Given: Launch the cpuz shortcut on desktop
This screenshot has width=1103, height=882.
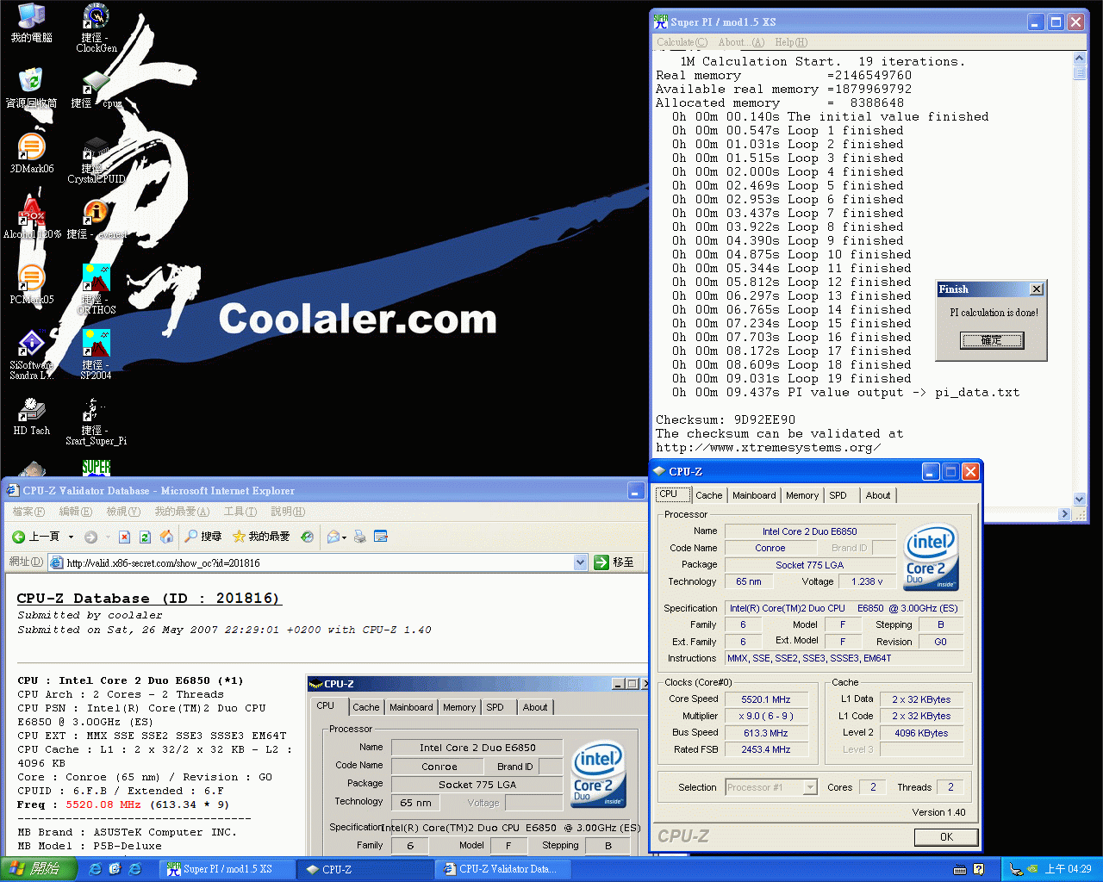Looking at the screenshot, I should [96, 89].
